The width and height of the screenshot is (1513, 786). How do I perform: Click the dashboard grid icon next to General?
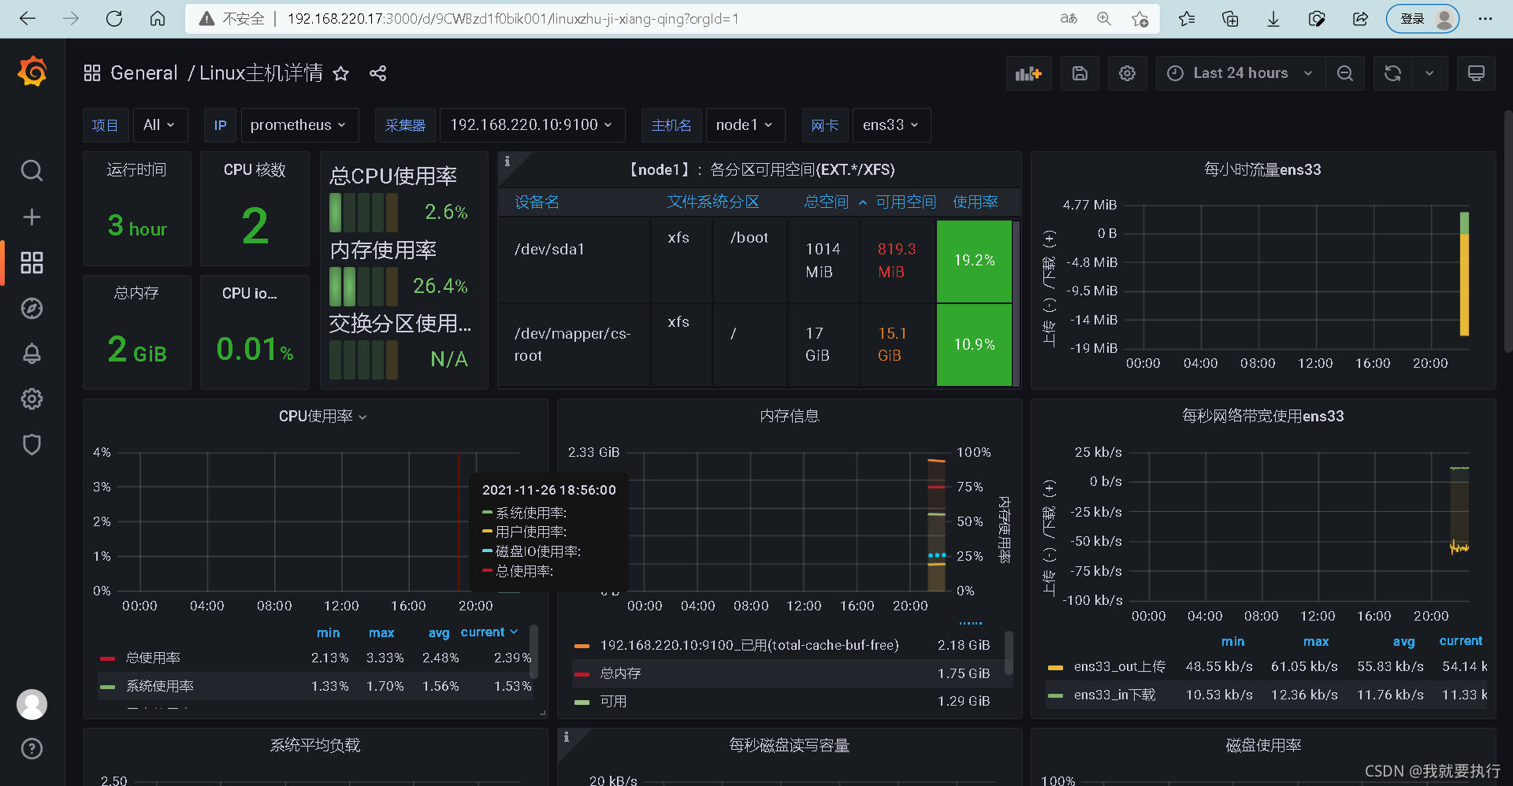(92, 73)
